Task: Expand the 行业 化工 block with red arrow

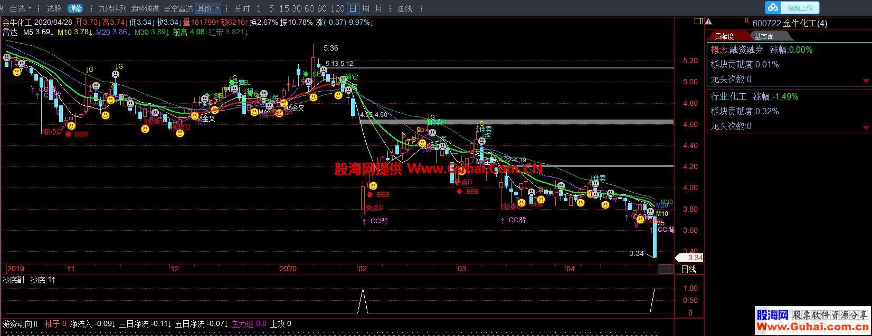Action: coord(866,128)
